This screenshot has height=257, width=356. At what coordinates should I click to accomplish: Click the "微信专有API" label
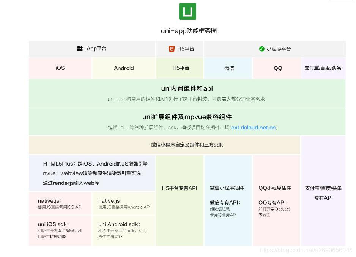[225, 202]
